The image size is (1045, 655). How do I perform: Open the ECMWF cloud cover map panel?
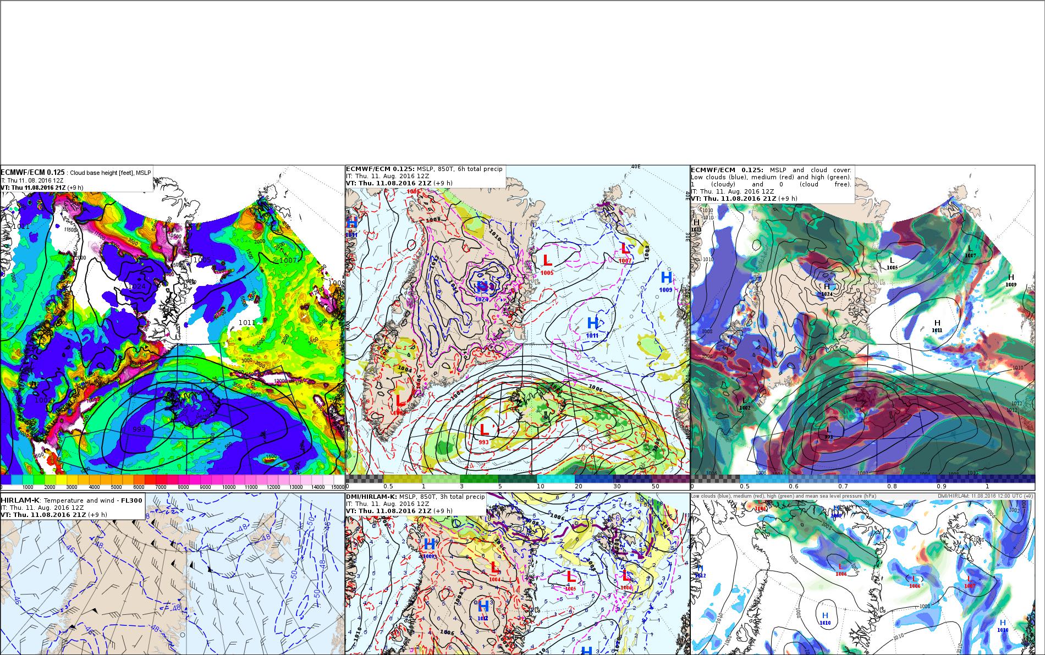point(862,327)
